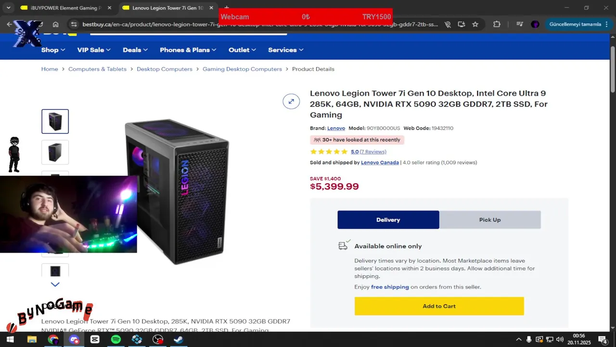Switch to the Pick Up option

pos(490,220)
